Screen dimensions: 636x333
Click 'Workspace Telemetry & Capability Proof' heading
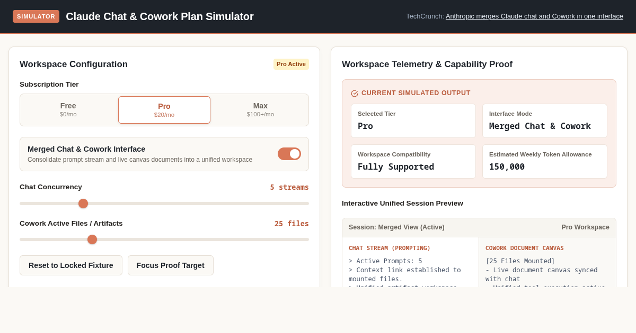coord(427,64)
